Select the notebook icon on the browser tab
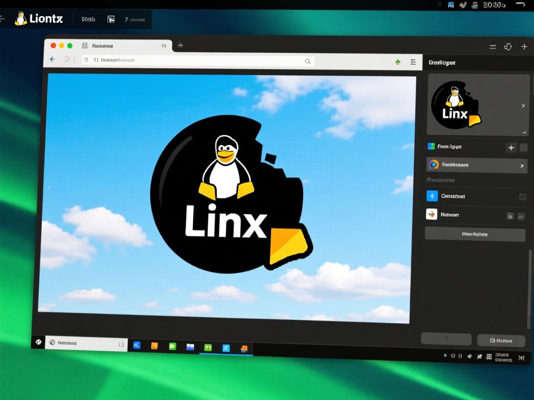 pyautogui.click(x=84, y=46)
